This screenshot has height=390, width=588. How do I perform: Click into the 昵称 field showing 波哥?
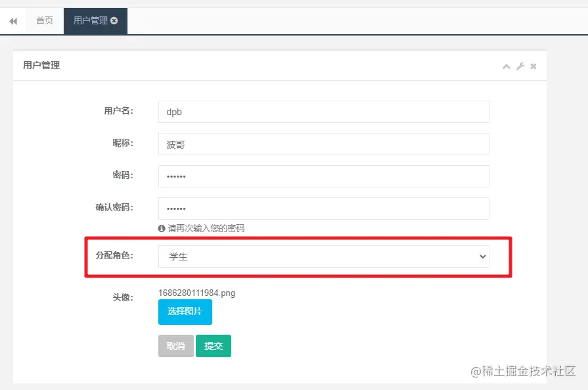point(324,144)
